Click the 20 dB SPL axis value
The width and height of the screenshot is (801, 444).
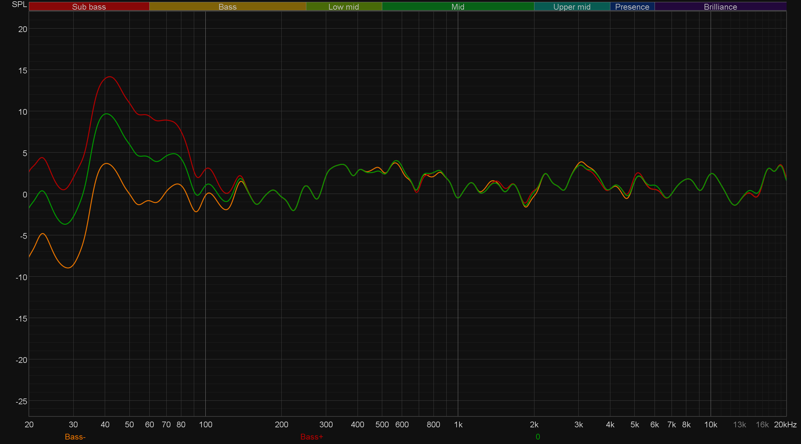click(22, 29)
